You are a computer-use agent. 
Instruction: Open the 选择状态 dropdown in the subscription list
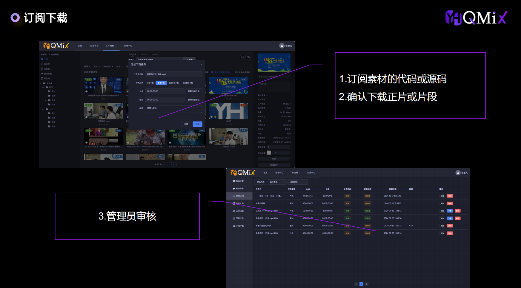pyautogui.click(x=298, y=182)
